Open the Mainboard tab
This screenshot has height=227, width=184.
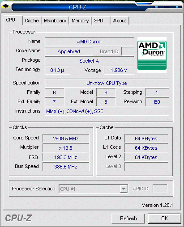55,21
